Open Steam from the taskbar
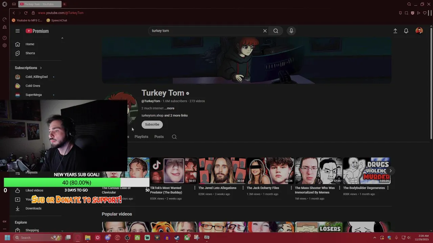 (x=177, y=238)
